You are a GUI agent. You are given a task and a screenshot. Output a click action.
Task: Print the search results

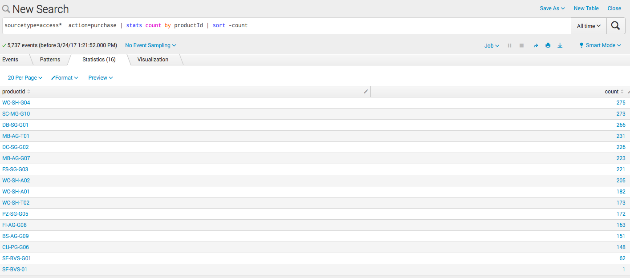(548, 45)
